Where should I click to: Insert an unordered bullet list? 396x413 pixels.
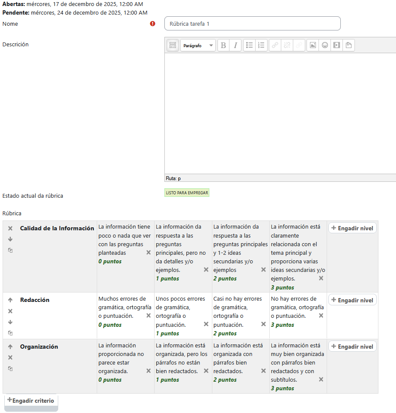click(x=249, y=45)
